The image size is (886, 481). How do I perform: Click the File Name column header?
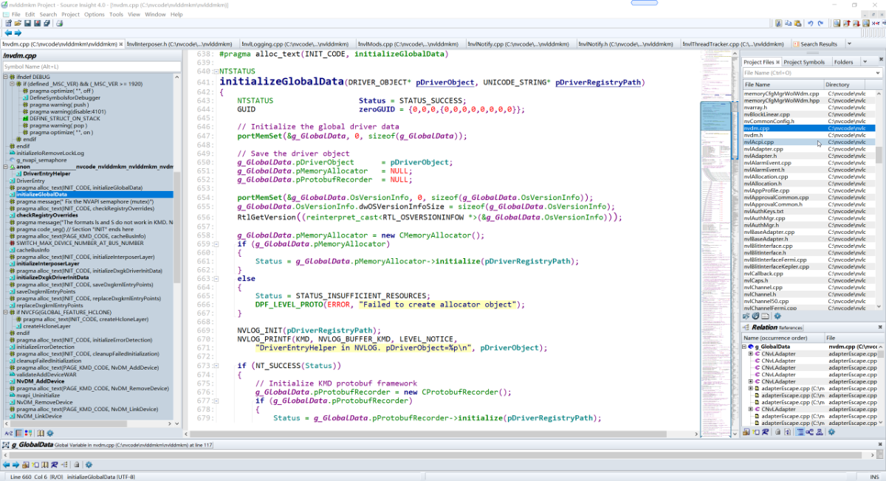click(x=783, y=85)
